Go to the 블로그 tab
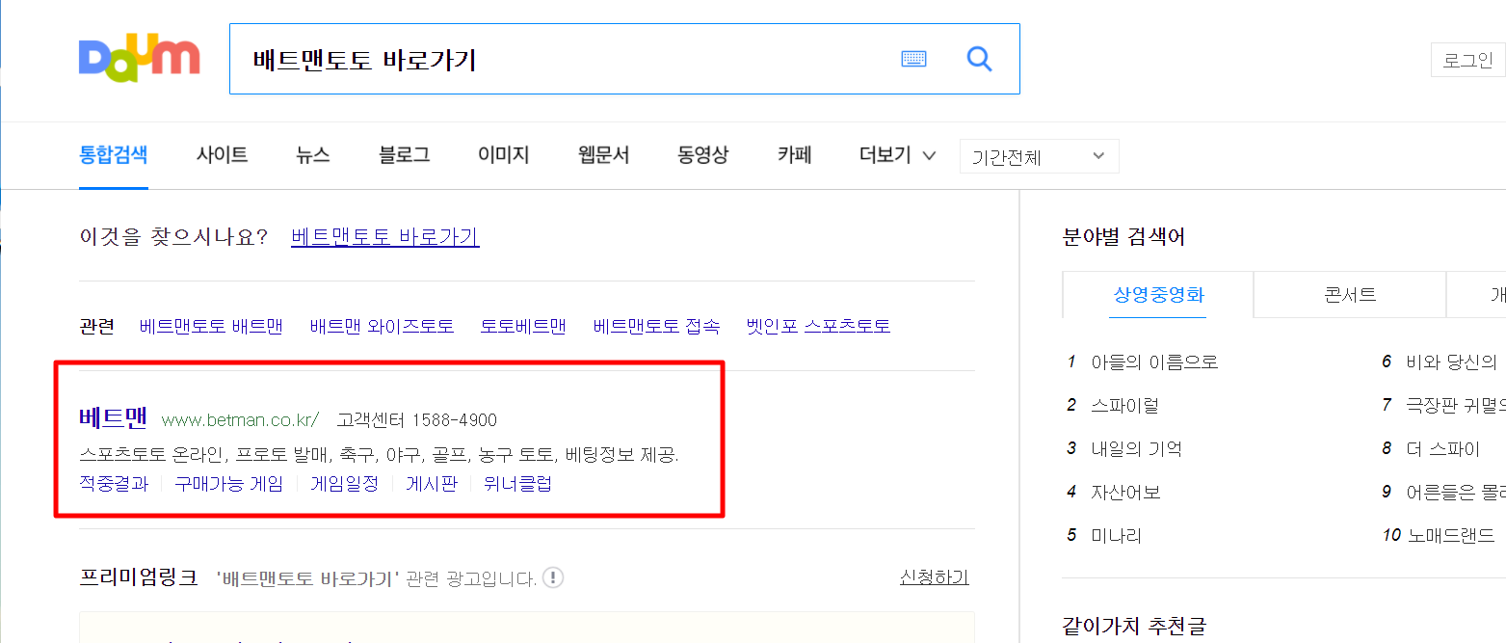The height and width of the screenshot is (643, 1506). point(405,155)
